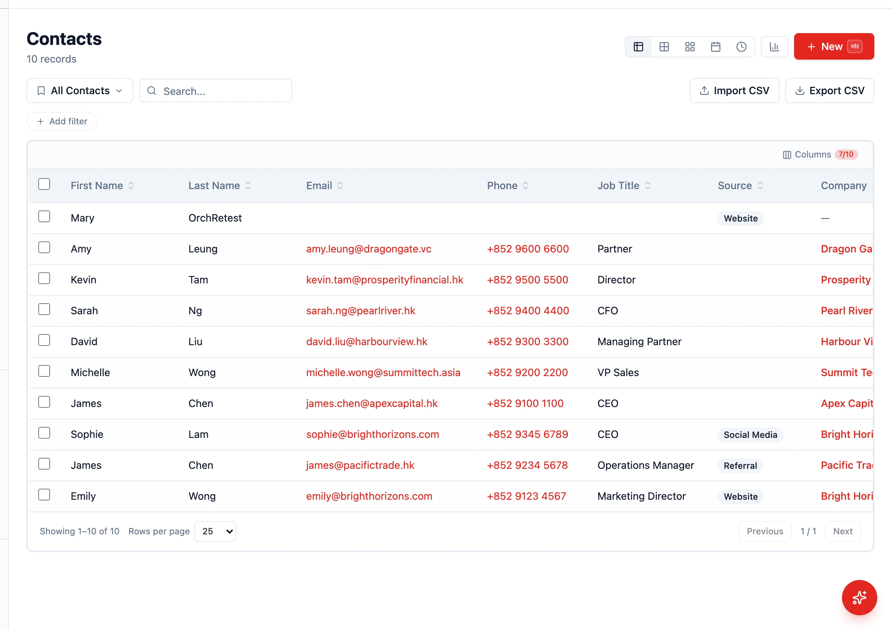This screenshot has height=630, width=892.
Task: Create a new contact with New button
Action: point(834,46)
